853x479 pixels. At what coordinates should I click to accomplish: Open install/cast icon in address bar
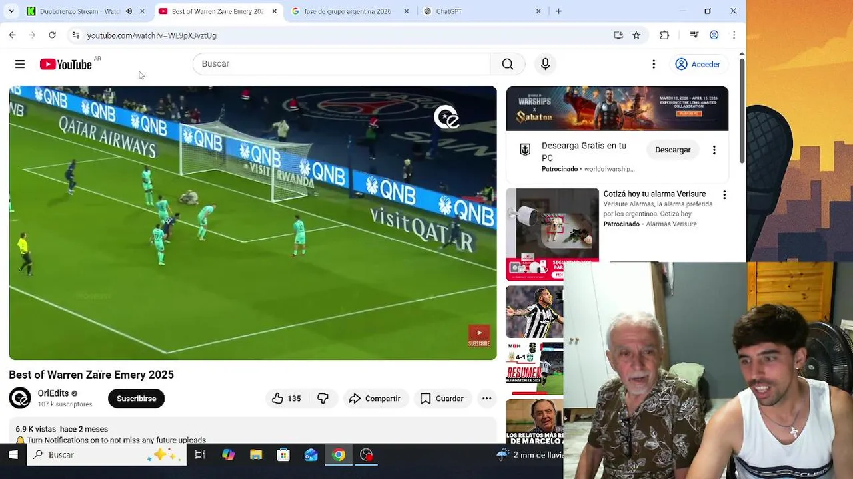pyautogui.click(x=618, y=35)
